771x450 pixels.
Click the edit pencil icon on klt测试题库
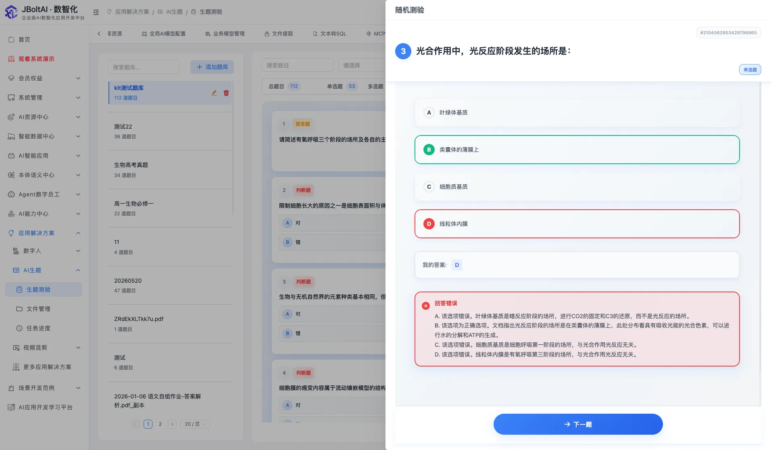tap(214, 93)
